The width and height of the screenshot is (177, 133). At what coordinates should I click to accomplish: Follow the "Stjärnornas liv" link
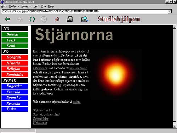42,110
